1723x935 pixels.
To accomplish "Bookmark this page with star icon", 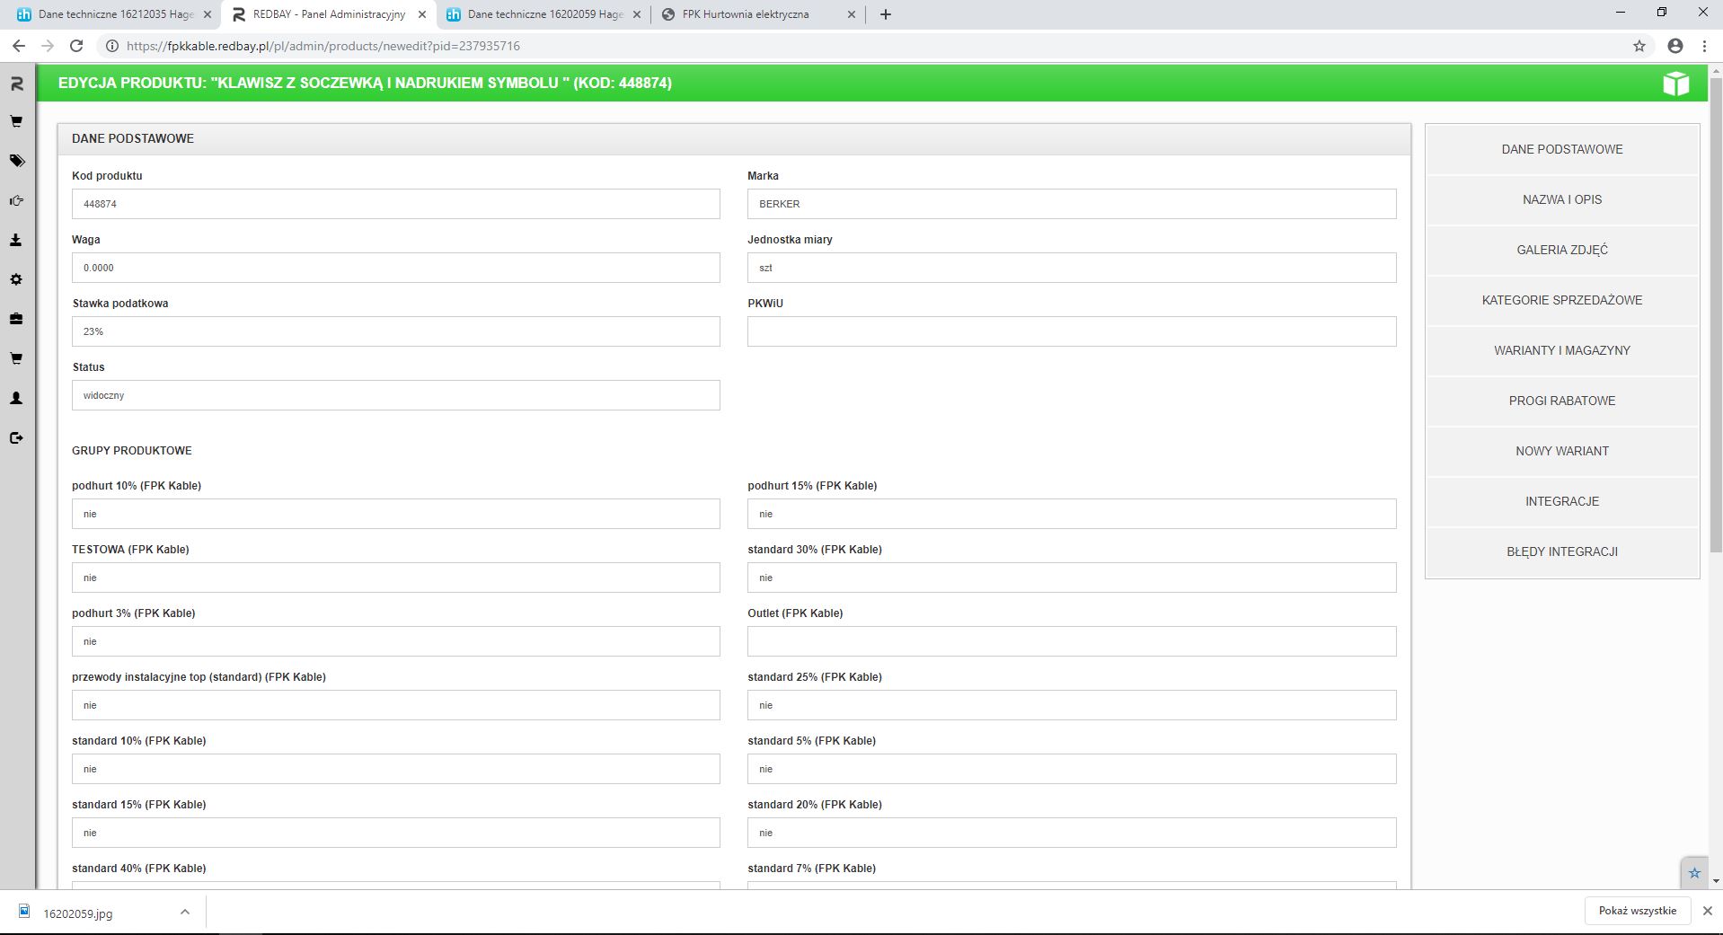I will pos(1639,46).
